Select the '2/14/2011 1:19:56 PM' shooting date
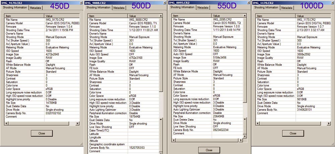This screenshot has width=335, height=154. [x=59, y=30]
